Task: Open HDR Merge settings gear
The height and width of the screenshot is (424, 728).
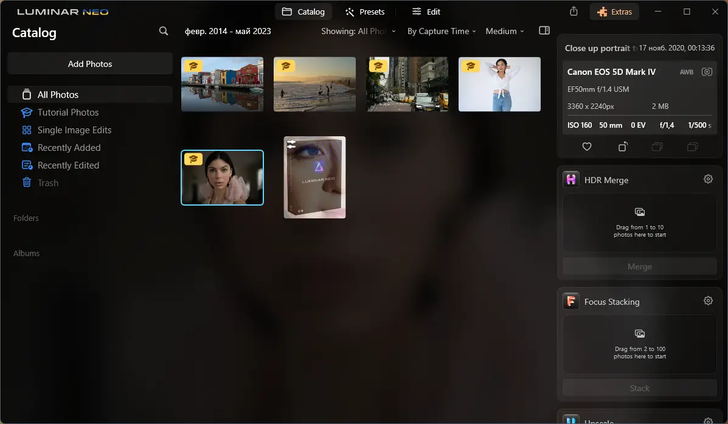Action: 708,179
